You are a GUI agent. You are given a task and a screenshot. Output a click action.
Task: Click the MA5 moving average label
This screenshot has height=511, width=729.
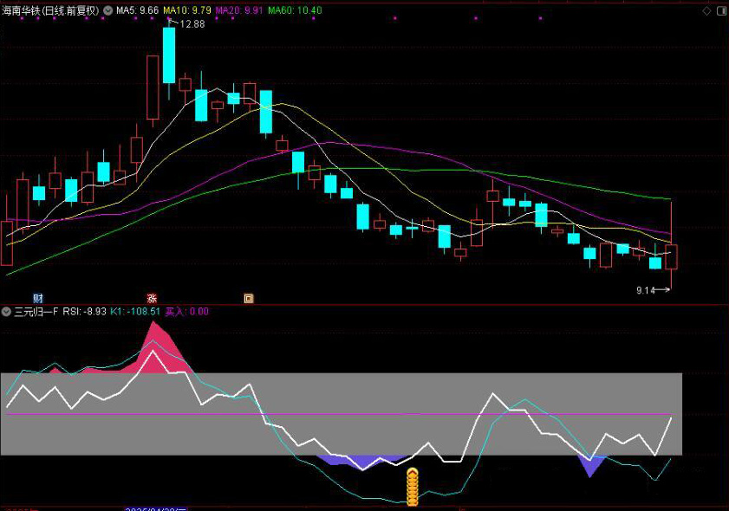pos(137,10)
